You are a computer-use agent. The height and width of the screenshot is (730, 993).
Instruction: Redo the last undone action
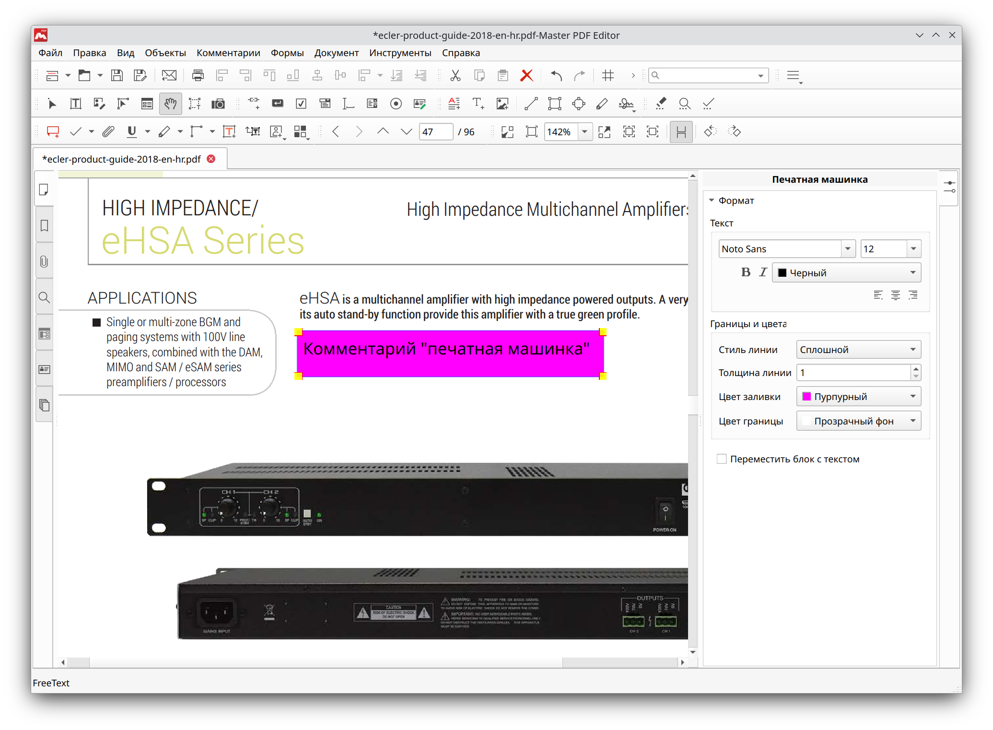point(579,75)
